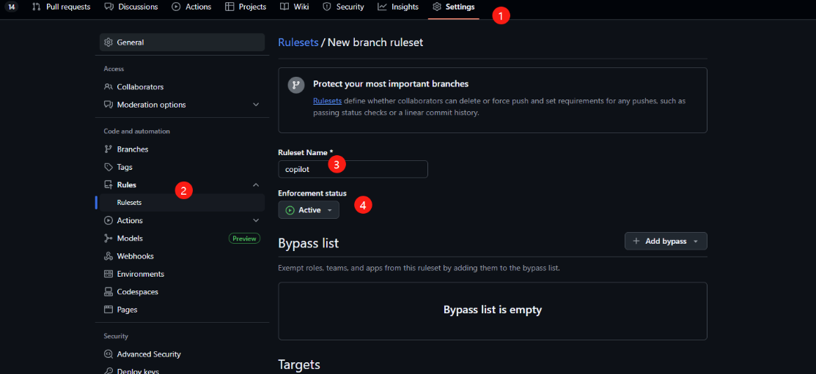Click the shield icon beside Advanced Security
The width and height of the screenshot is (816, 374).
coord(109,354)
